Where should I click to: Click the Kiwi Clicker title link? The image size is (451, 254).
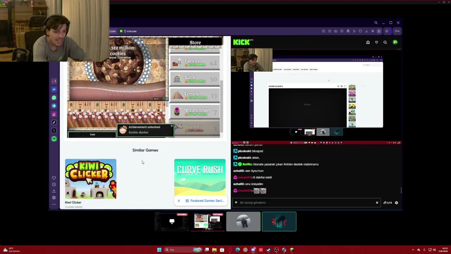point(73,202)
